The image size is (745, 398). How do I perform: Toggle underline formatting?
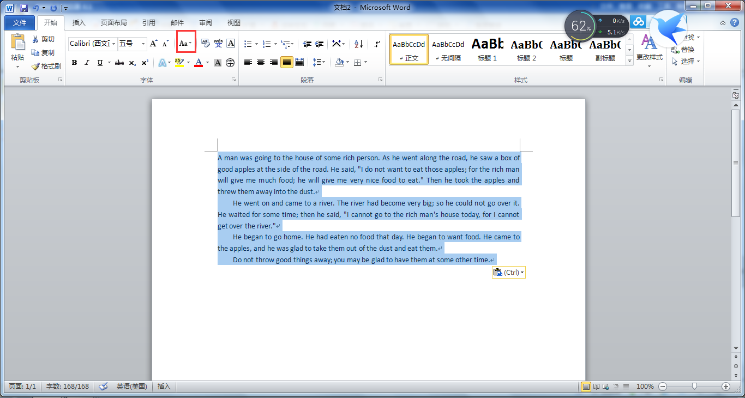(x=100, y=63)
